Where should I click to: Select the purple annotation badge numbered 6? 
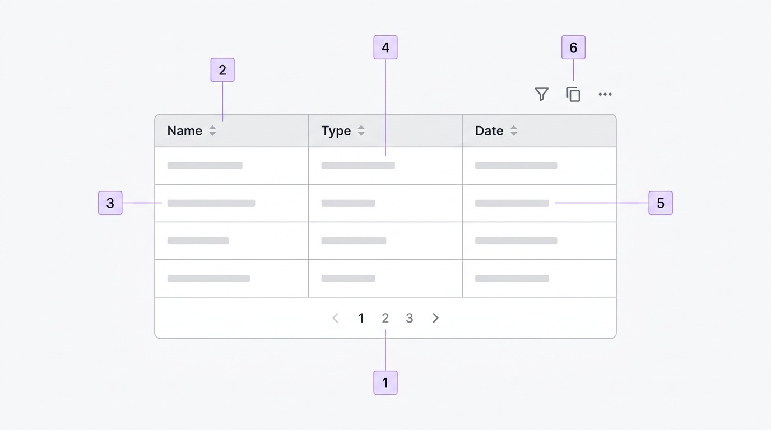coord(573,48)
